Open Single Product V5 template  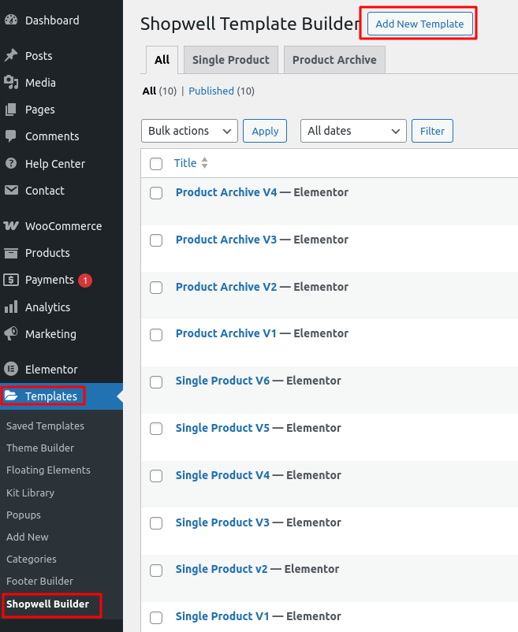click(x=222, y=428)
